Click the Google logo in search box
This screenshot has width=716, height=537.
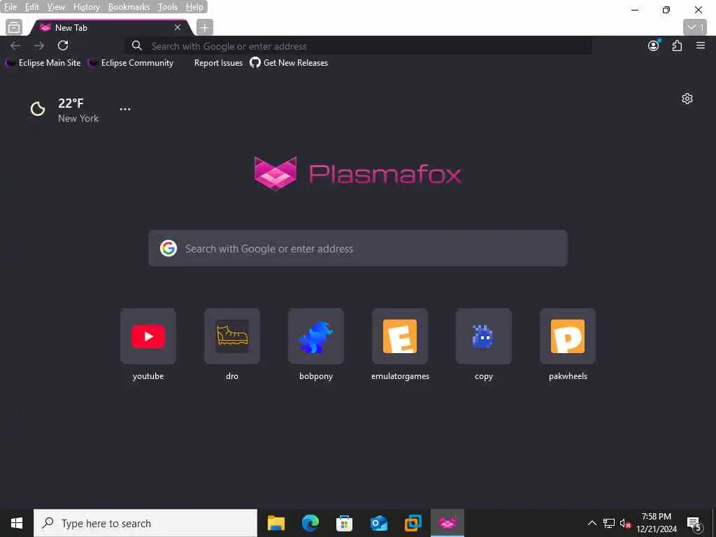(169, 248)
